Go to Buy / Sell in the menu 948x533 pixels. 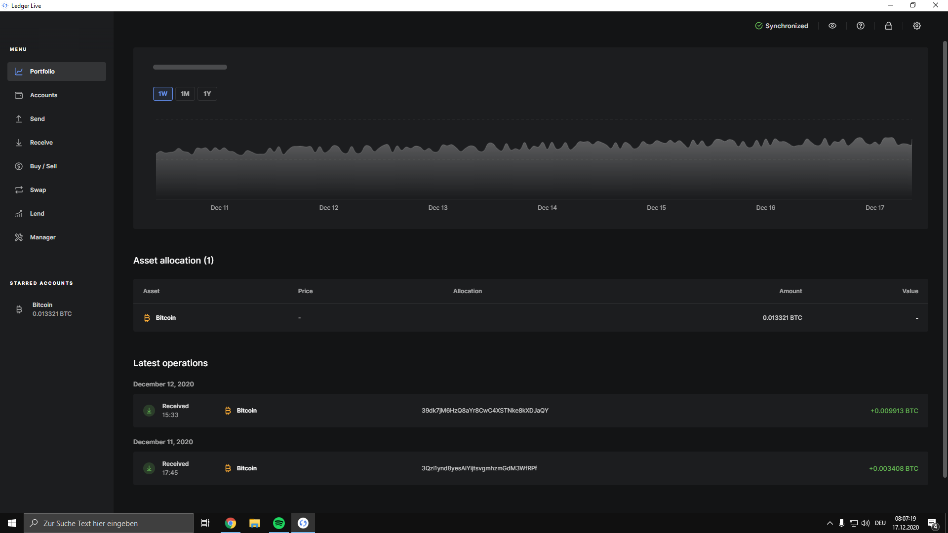43,166
